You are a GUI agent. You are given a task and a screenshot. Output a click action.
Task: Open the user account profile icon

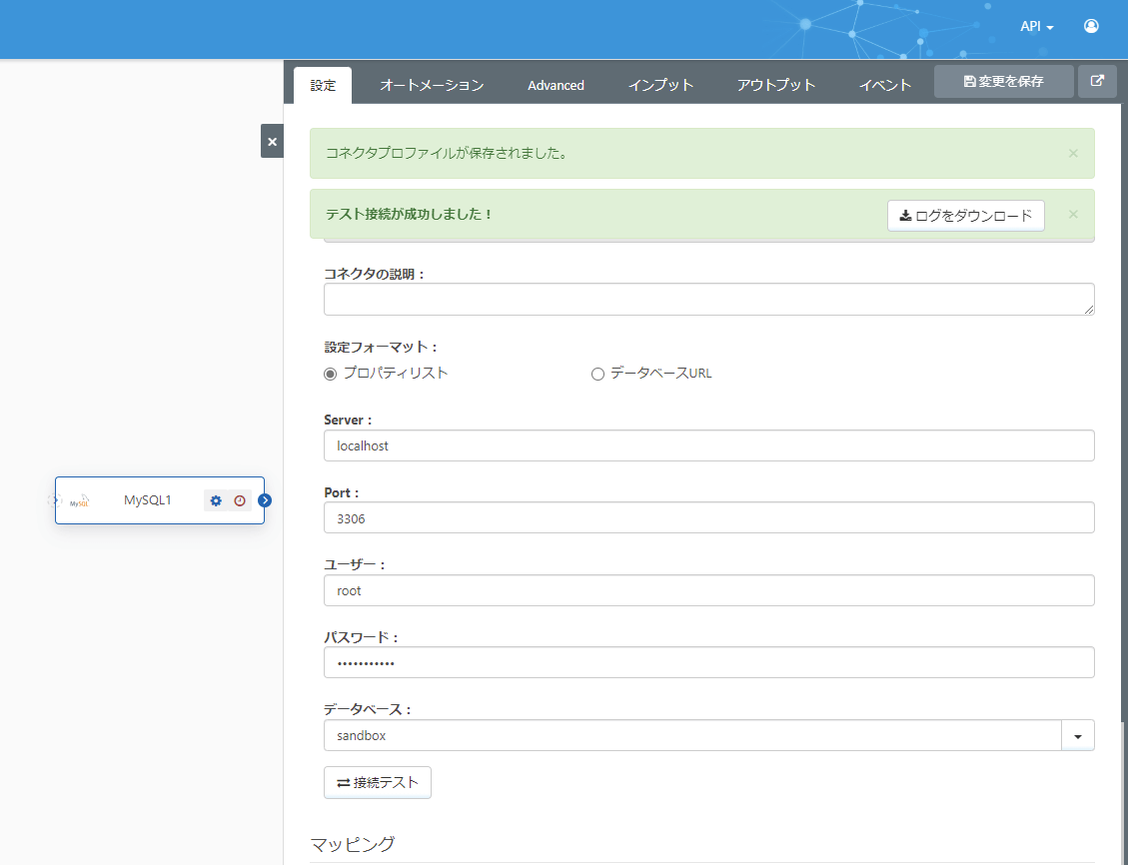pyautogui.click(x=1091, y=26)
